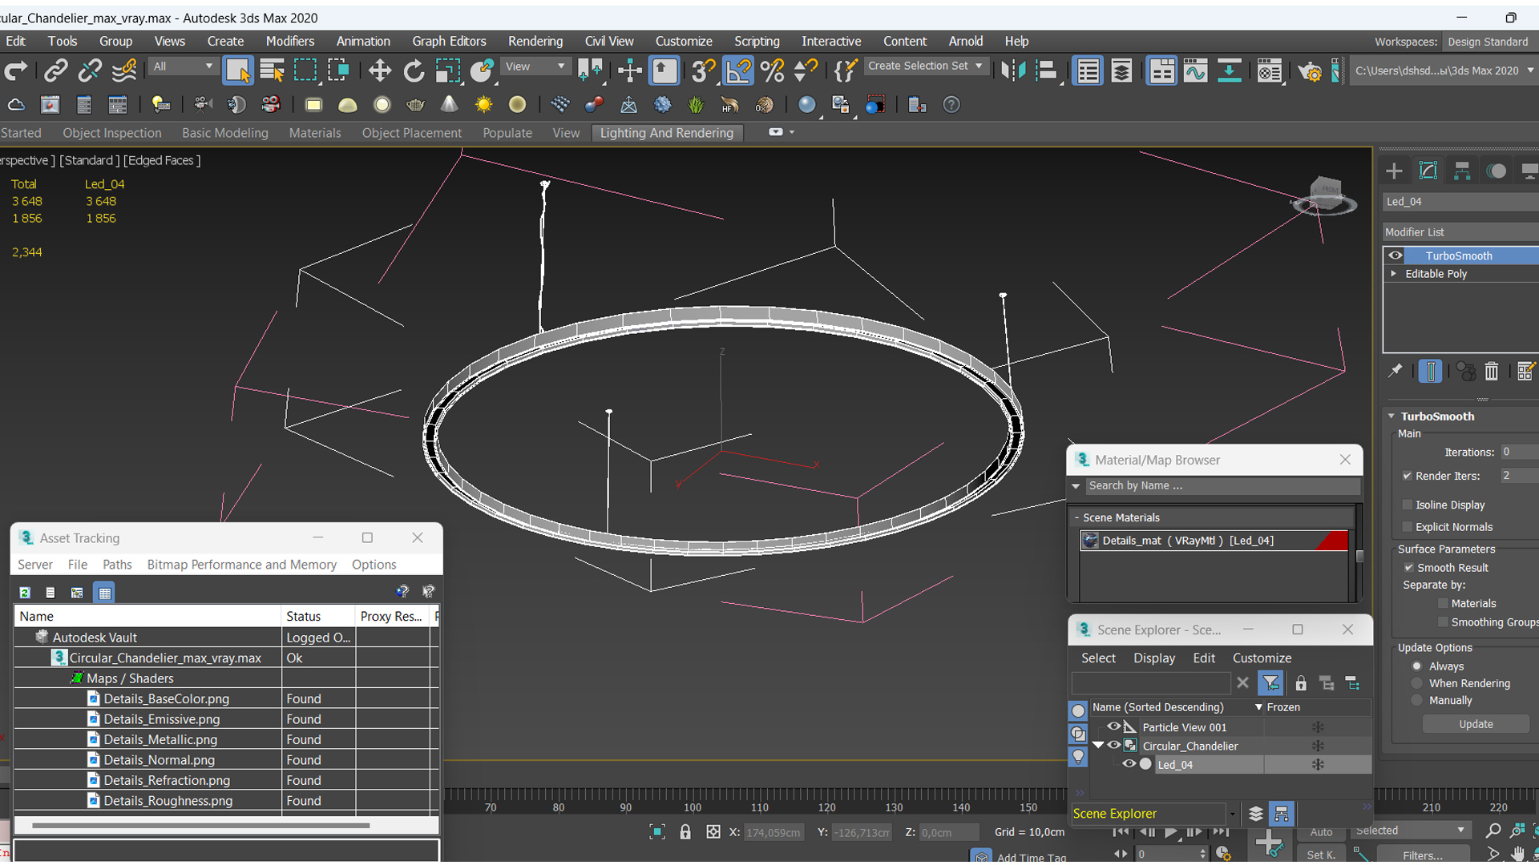1539x865 pixels.
Task: Open the All selection filter dropdown
Action: (184, 66)
